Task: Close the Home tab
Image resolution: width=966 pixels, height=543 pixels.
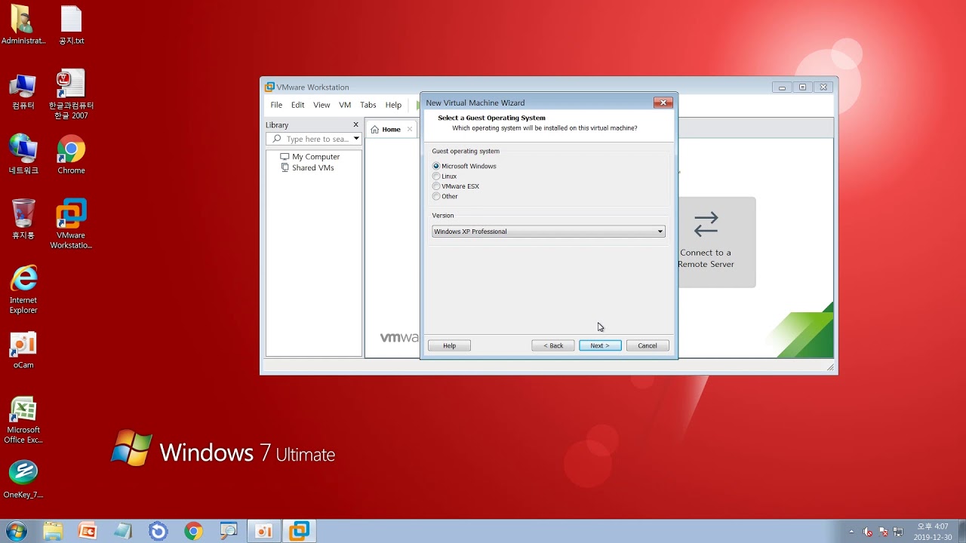Action: (410, 129)
